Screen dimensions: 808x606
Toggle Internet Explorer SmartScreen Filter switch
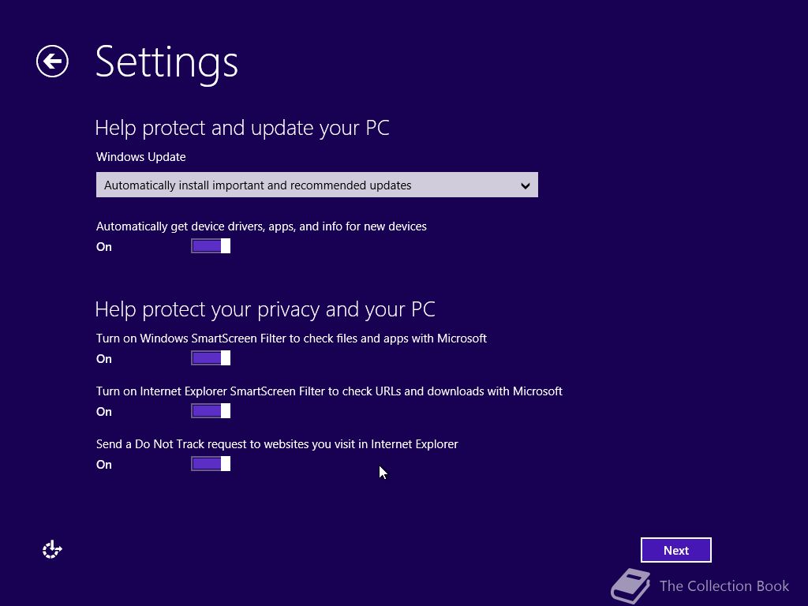point(211,411)
